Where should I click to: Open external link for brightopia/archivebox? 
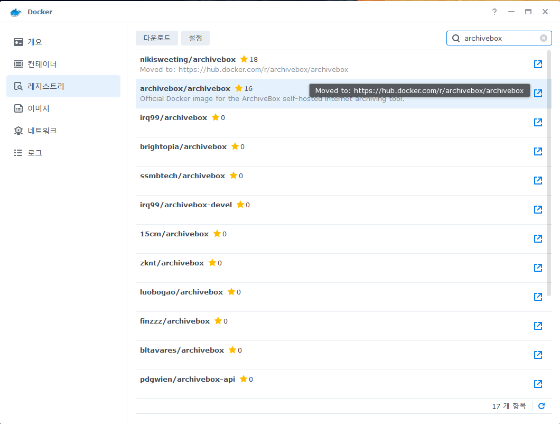(x=538, y=151)
